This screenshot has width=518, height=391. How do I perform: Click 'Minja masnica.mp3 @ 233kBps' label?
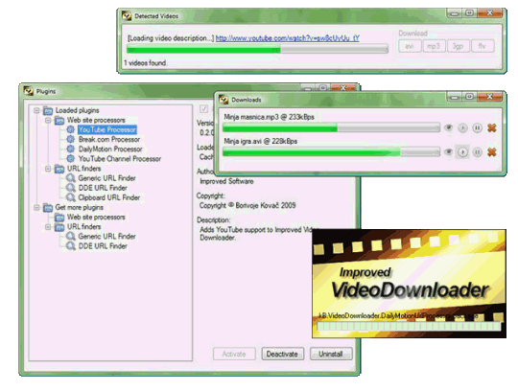pos(269,117)
